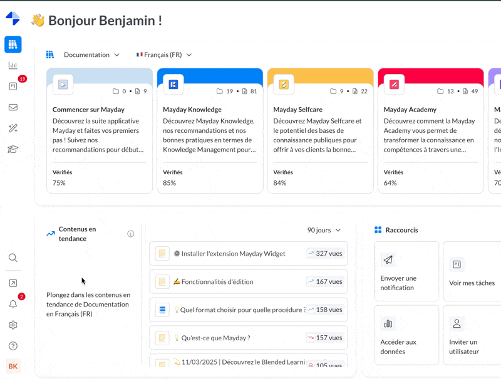Click the Envoyer une notification shortcut
501x381 pixels.
tap(405, 271)
